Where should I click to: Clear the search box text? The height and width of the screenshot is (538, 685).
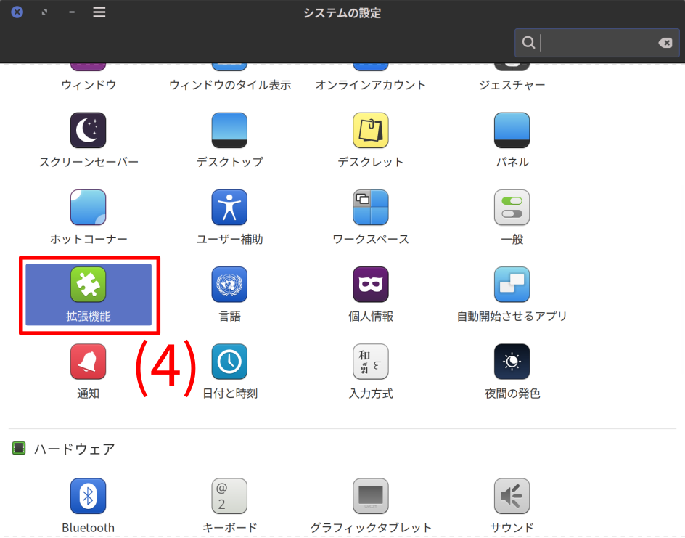coord(665,43)
